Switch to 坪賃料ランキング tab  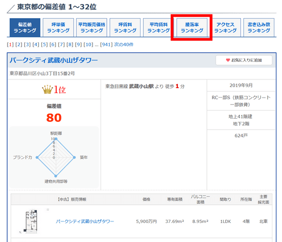[125, 28]
